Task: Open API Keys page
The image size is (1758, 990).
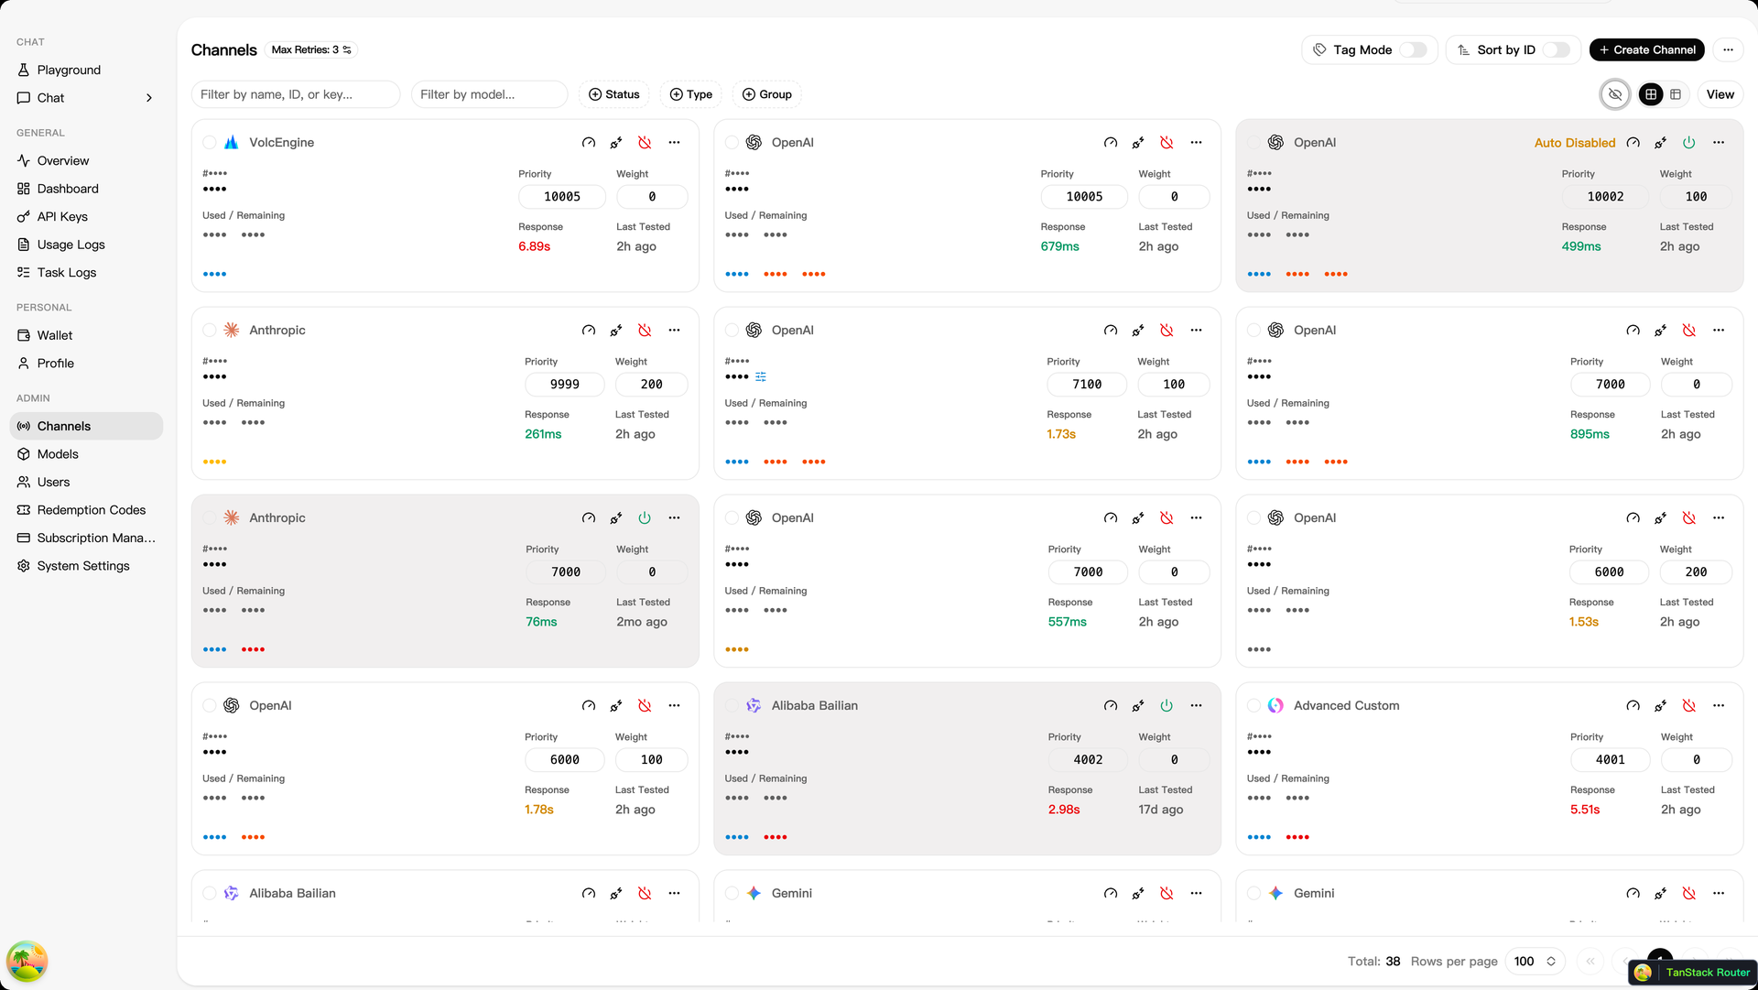Action: click(86, 217)
